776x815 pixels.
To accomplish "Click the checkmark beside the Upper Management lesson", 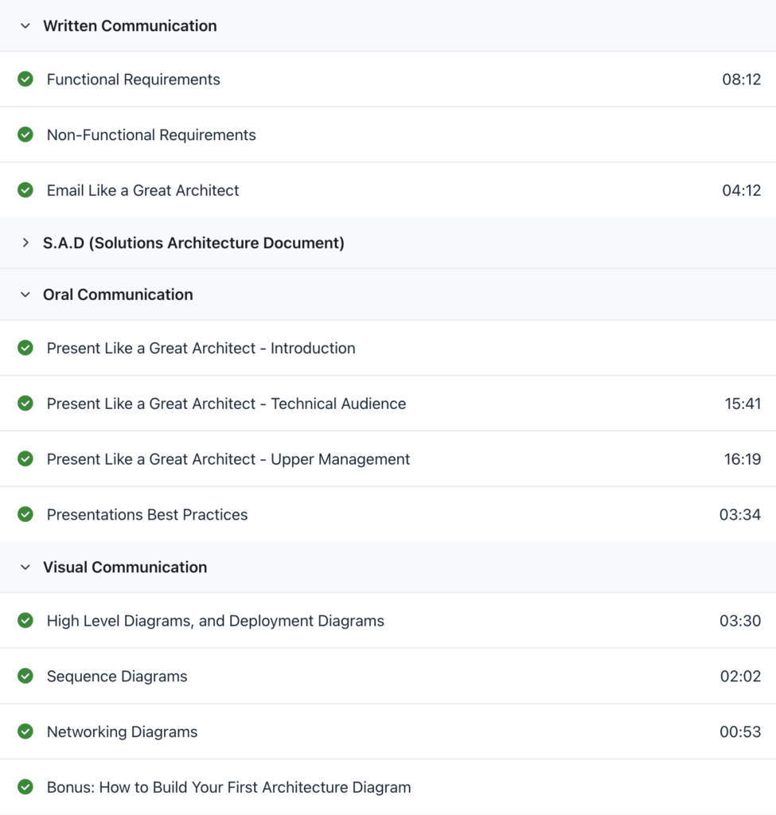I will 25,459.
